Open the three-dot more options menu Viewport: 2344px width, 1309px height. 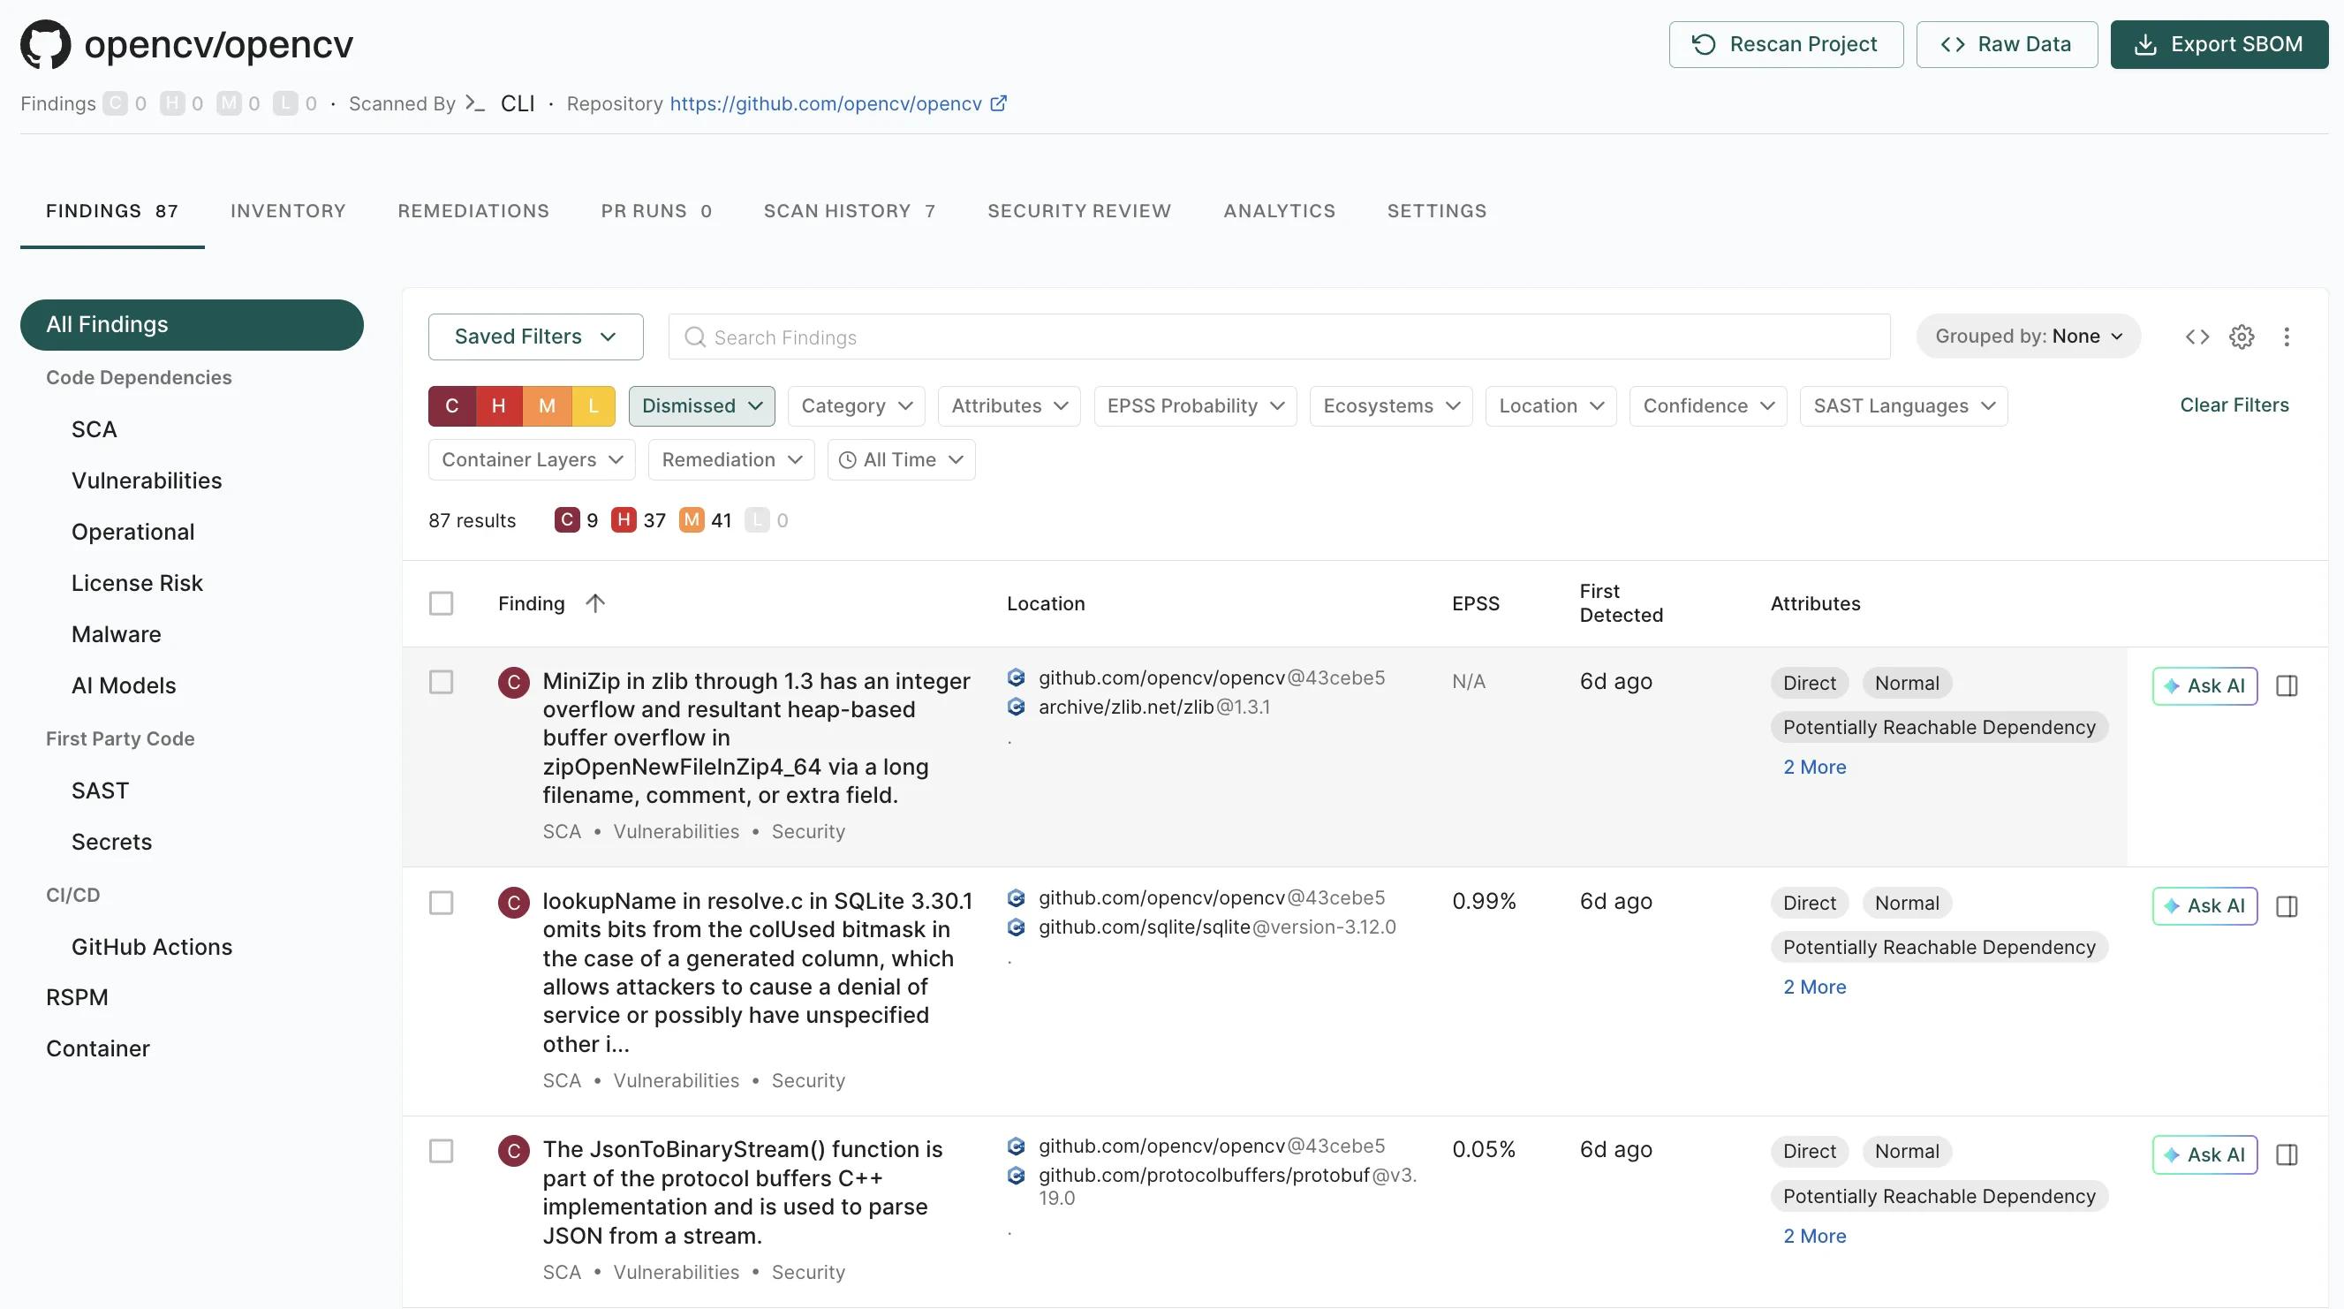click(x=2286, y=337)
